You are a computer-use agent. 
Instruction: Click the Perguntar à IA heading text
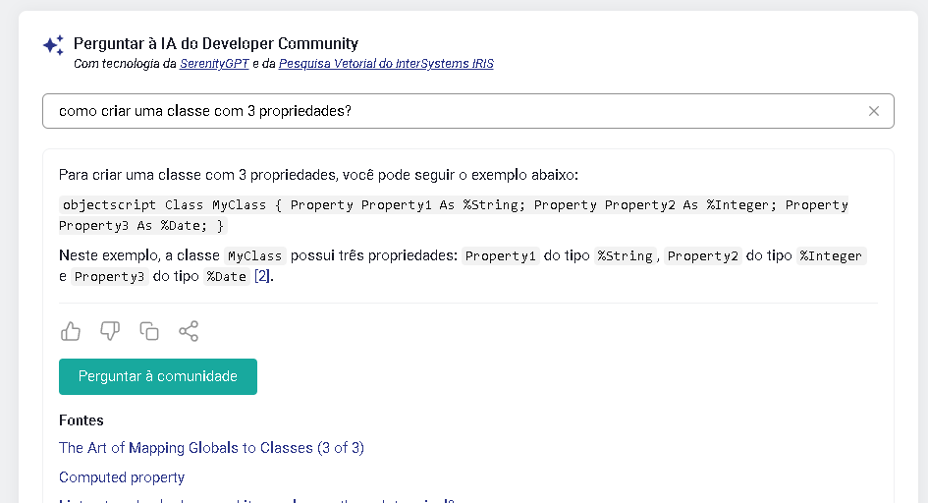tap(216, 43)
